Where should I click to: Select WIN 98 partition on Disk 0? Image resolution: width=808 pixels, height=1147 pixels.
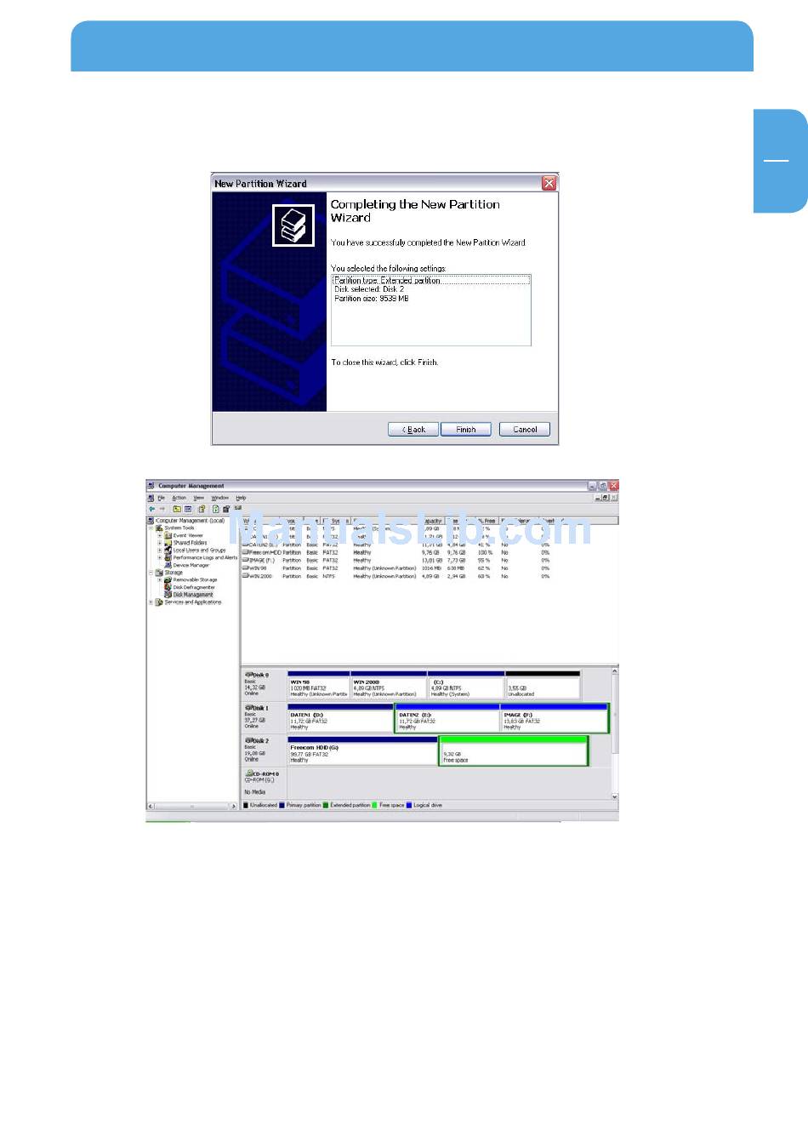(x=318, y=686)
